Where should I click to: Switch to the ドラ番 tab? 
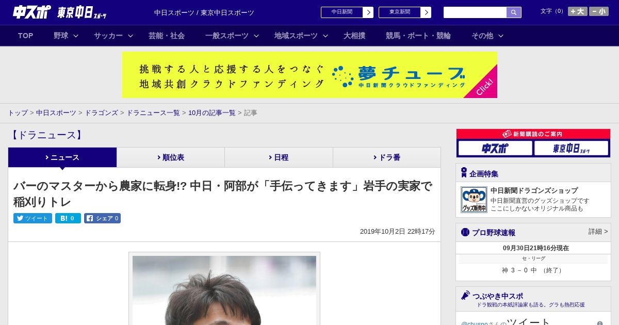[387, 157]
